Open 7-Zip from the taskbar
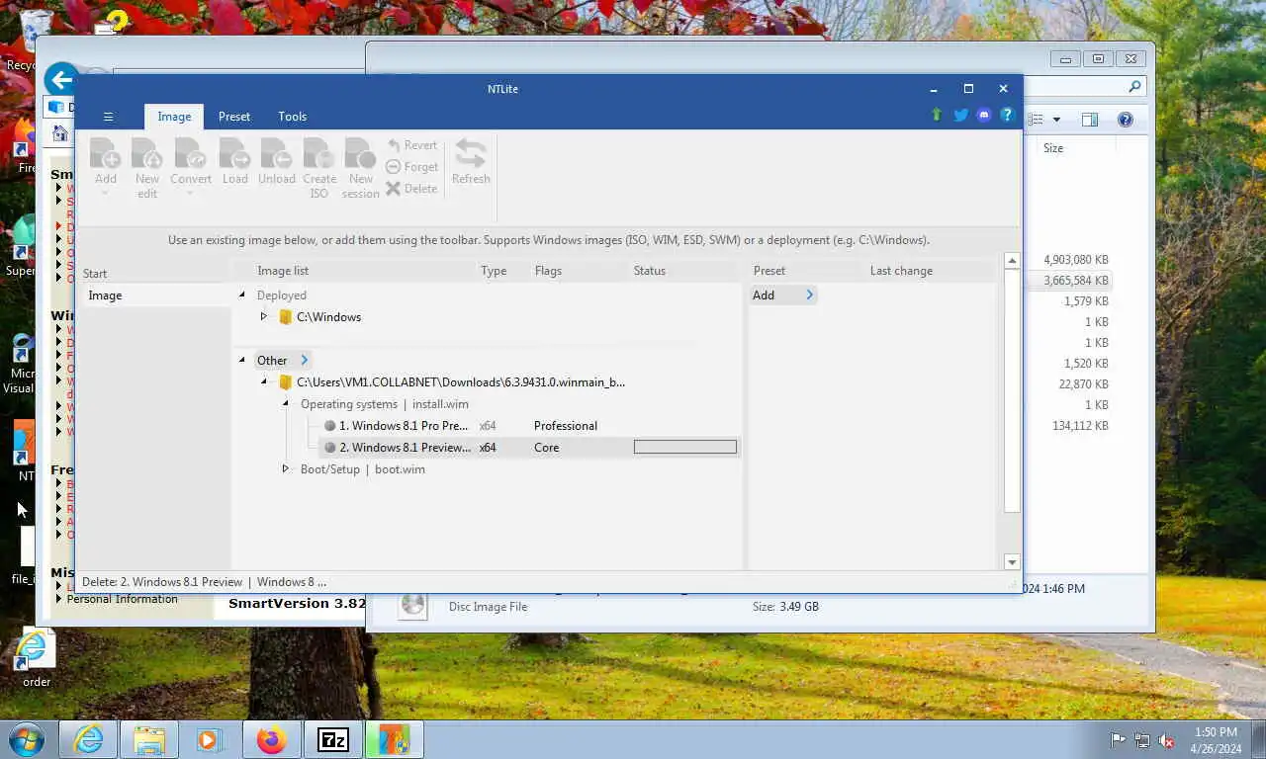This screenshot has height=759, width=1266. point(333,739)
